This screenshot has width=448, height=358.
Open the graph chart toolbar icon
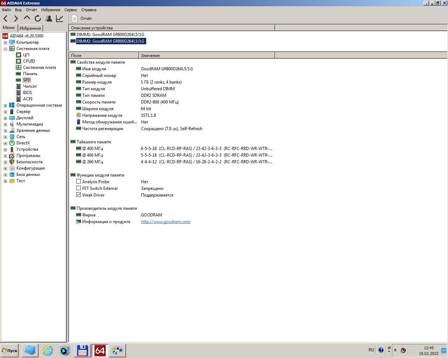59,19
